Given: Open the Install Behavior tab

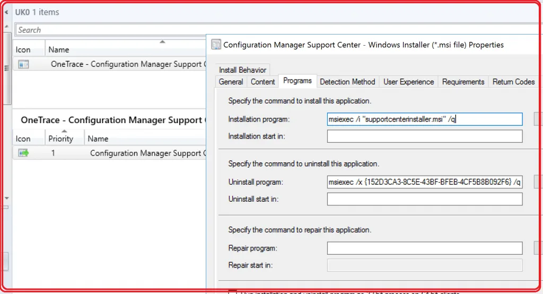Looking at the screenshot, I should 242,70.
